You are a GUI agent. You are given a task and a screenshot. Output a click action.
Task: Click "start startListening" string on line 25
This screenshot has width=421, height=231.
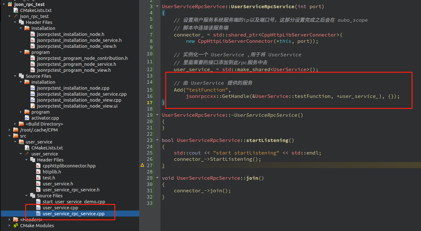click(246, 153)
